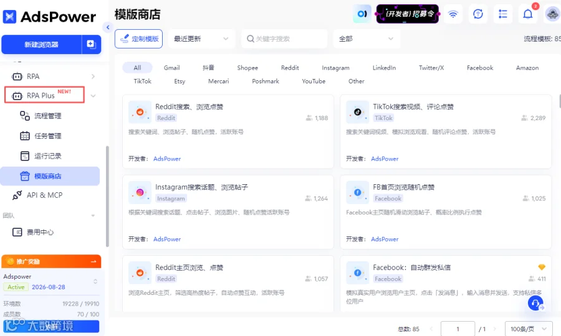561x336 pixels.
Task: Click the Reddit搜索 template icon
Action: click(x=140, y=112)
